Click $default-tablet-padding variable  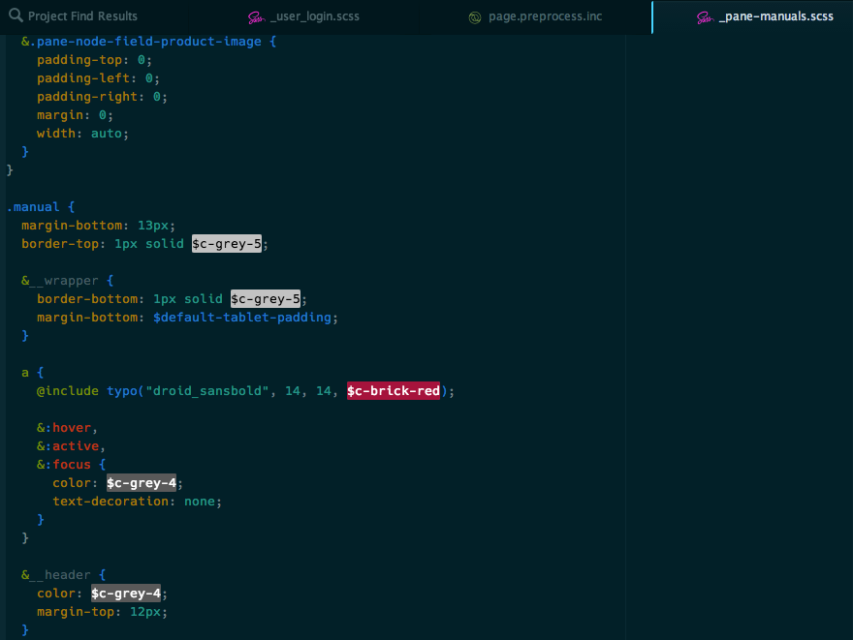click(242, 318)
